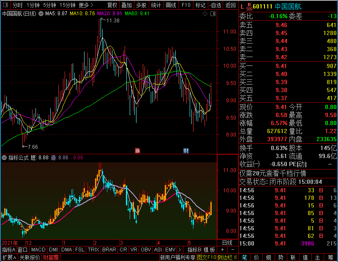
Task: Click the 标记 mark button
Action: [200, 5]
